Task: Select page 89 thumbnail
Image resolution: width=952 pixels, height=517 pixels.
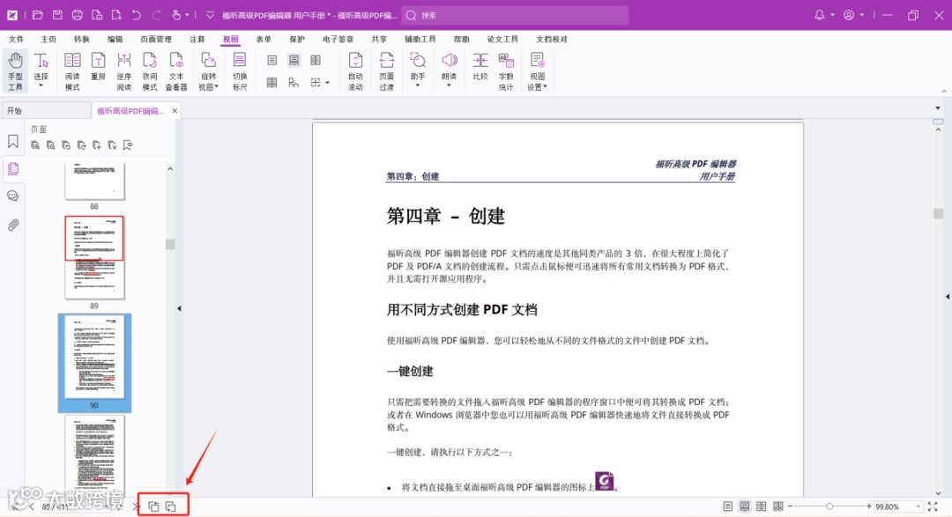Action: coord(94,257)
